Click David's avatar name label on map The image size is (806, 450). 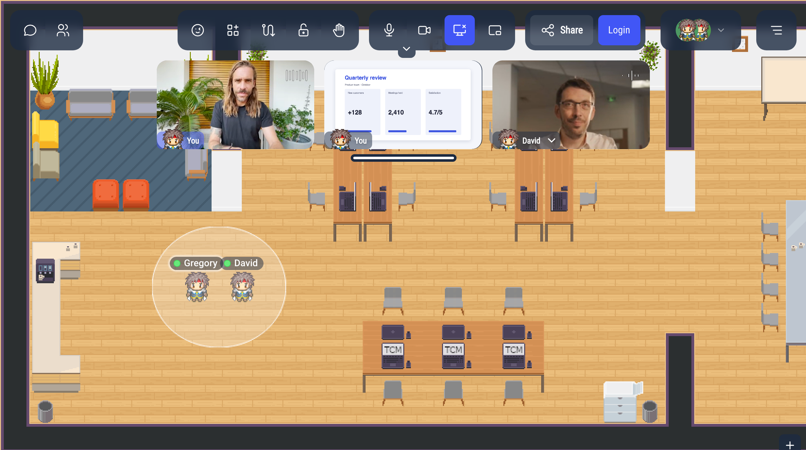pyautogui.click(x=242, y=263)
